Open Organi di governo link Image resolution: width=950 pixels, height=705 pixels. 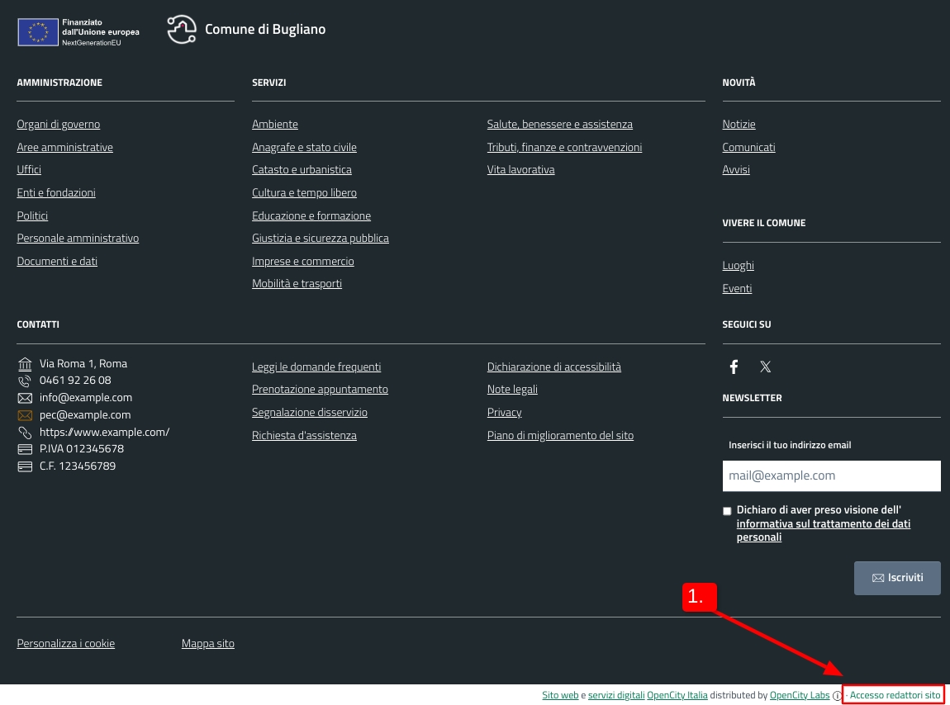[x=58, y=125]
